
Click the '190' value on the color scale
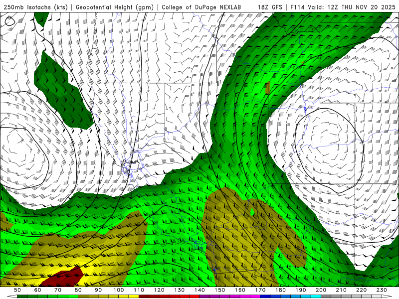coord(301,290)
